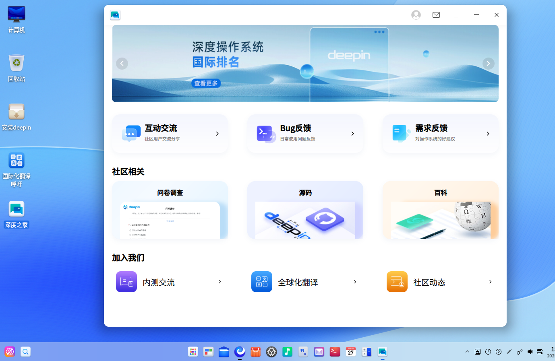Open the quote-mark app icon in dock
The width and height of the screenshot is (555, 361).
click(x=303, y=352)
